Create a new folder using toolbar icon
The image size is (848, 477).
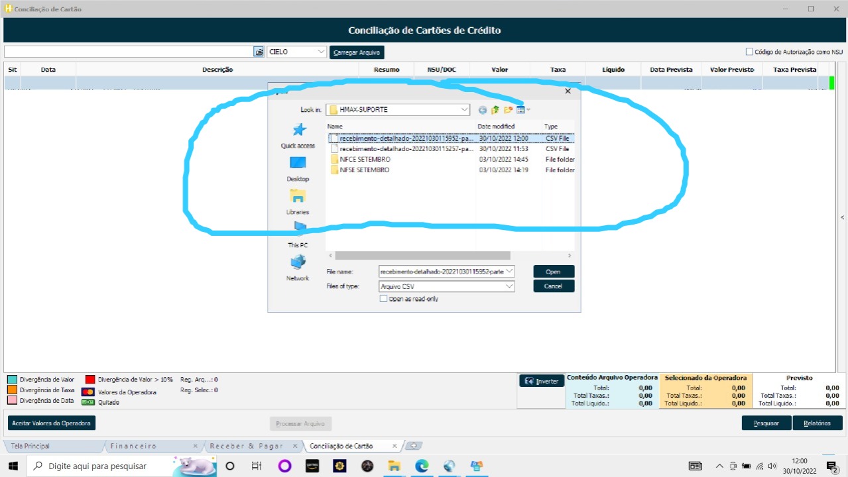(508, 110)
